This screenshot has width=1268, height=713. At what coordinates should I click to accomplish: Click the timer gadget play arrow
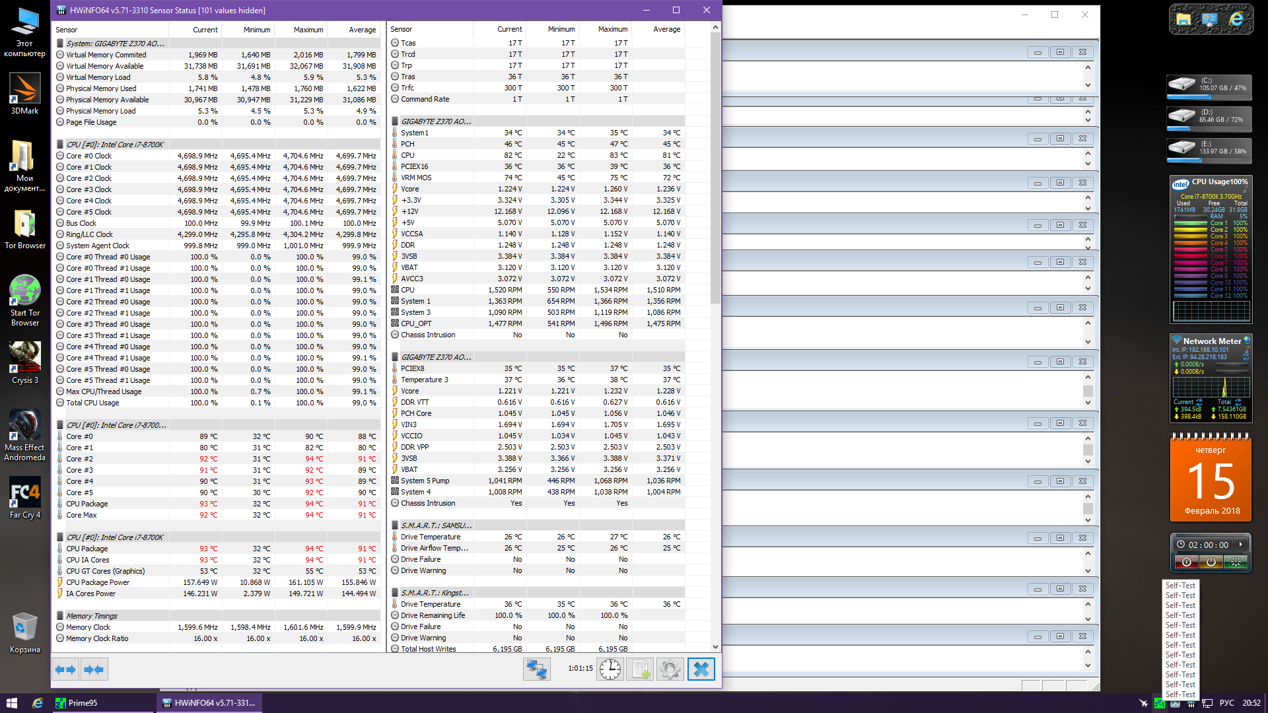(x=1241, y=545)
